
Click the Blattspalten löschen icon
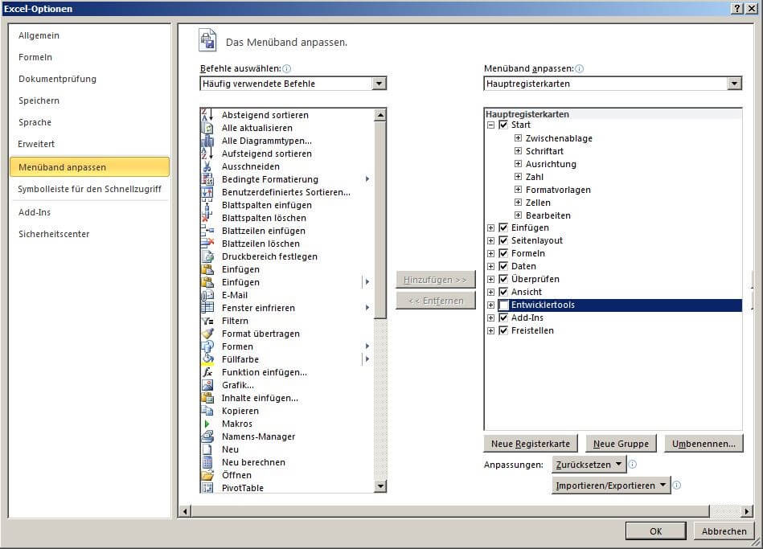207,218
